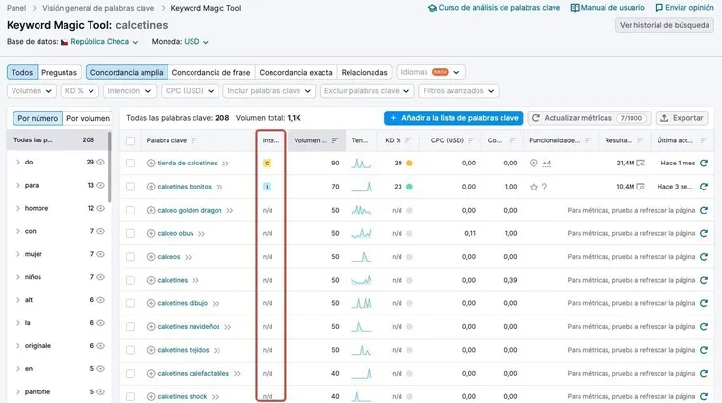The width and height of the screenshot is (722, 403).
Task: Add calcetines bonitos via plus icon
Action: [151, 187]
